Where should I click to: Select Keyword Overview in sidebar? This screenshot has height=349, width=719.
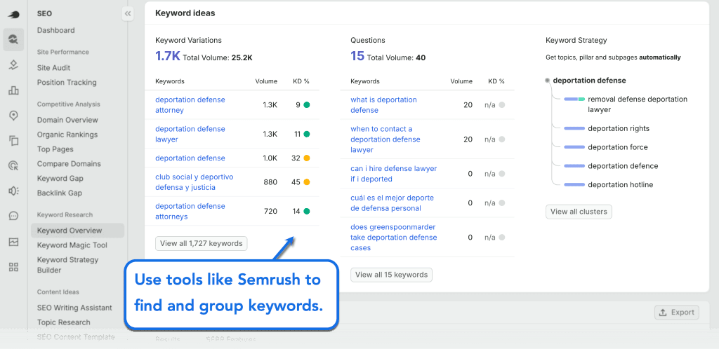77,231
